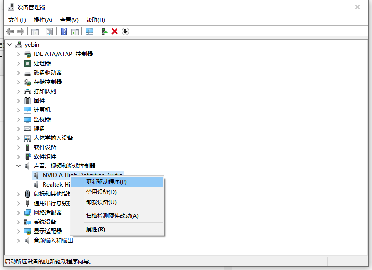Click the Back arrow toolbar icon
The height and width of the screenshot is (270, 372).
(x=10, y=31)
